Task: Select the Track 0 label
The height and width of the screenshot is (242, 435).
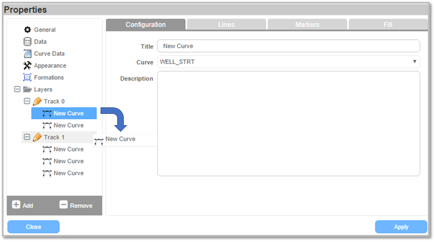Action: [x=54, y=101]
